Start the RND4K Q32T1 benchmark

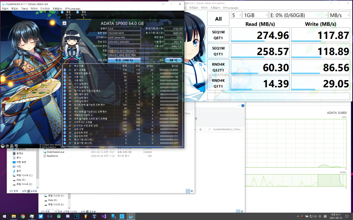[x=218, y=67]
